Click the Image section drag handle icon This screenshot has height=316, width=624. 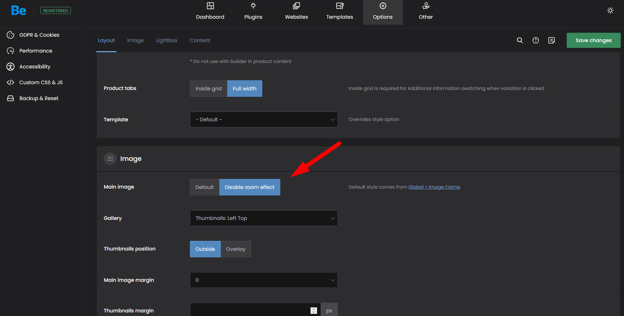click(x=110, y=159)
